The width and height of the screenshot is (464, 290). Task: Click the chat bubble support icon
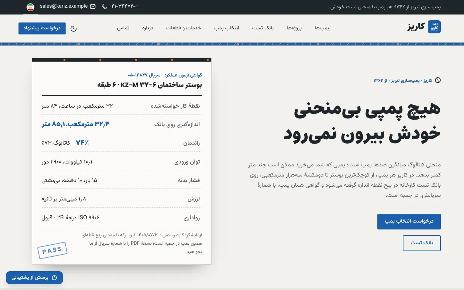pyautogui.click(x=54, y=278)
